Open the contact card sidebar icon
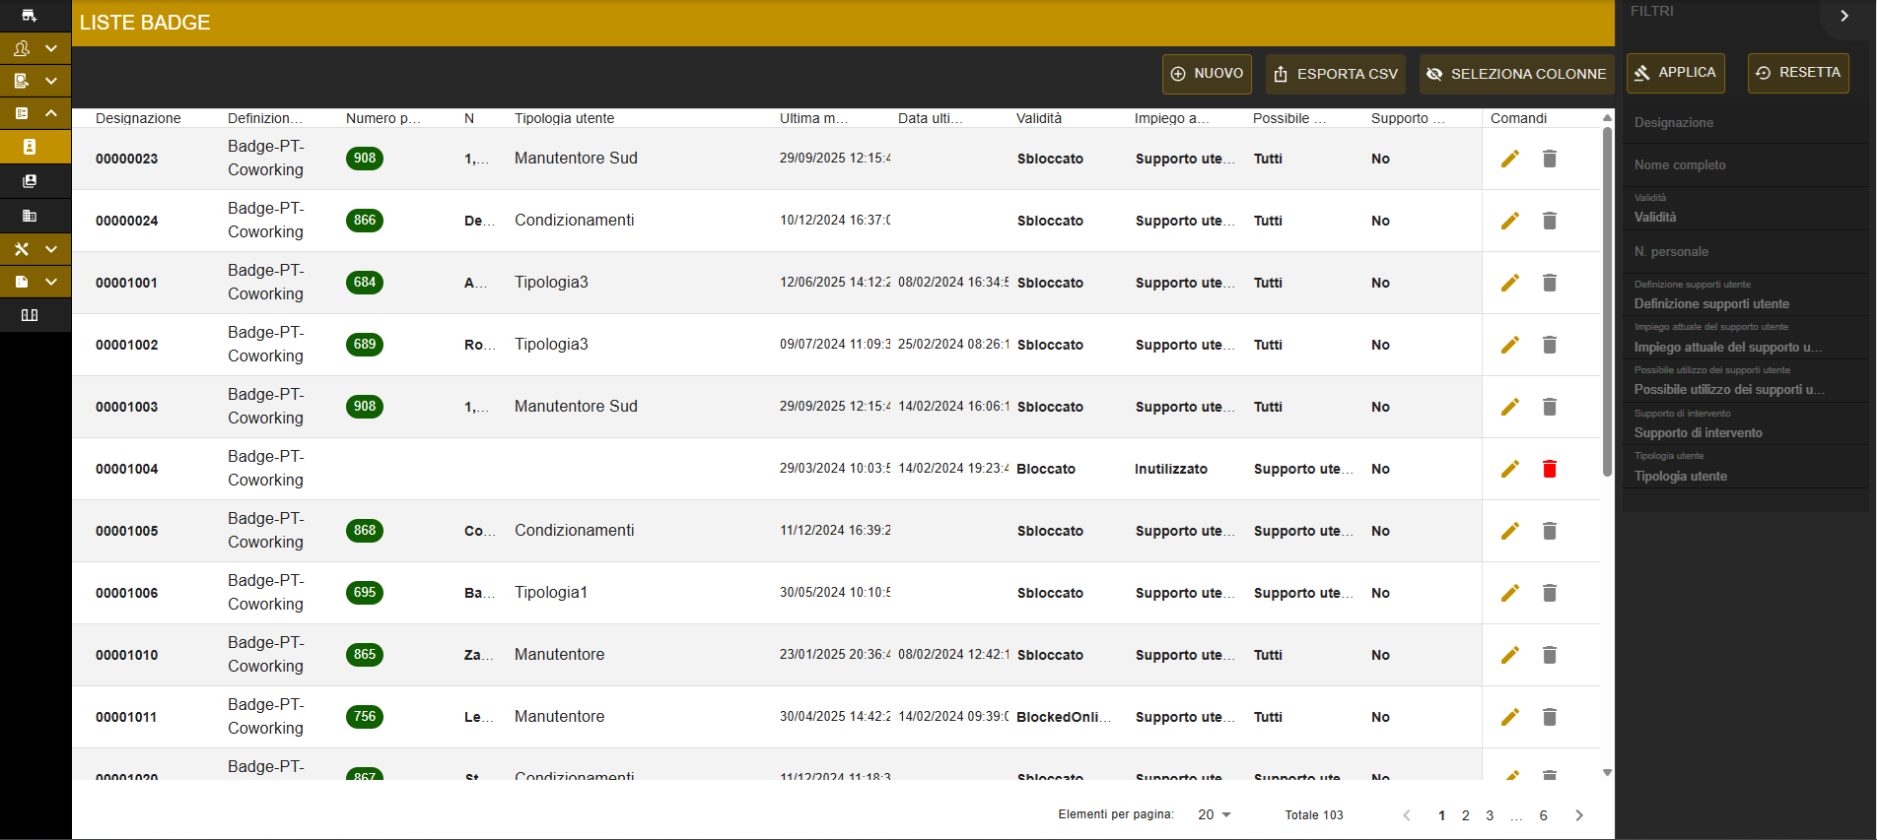The image size is (1877, 840). [30, 181]
